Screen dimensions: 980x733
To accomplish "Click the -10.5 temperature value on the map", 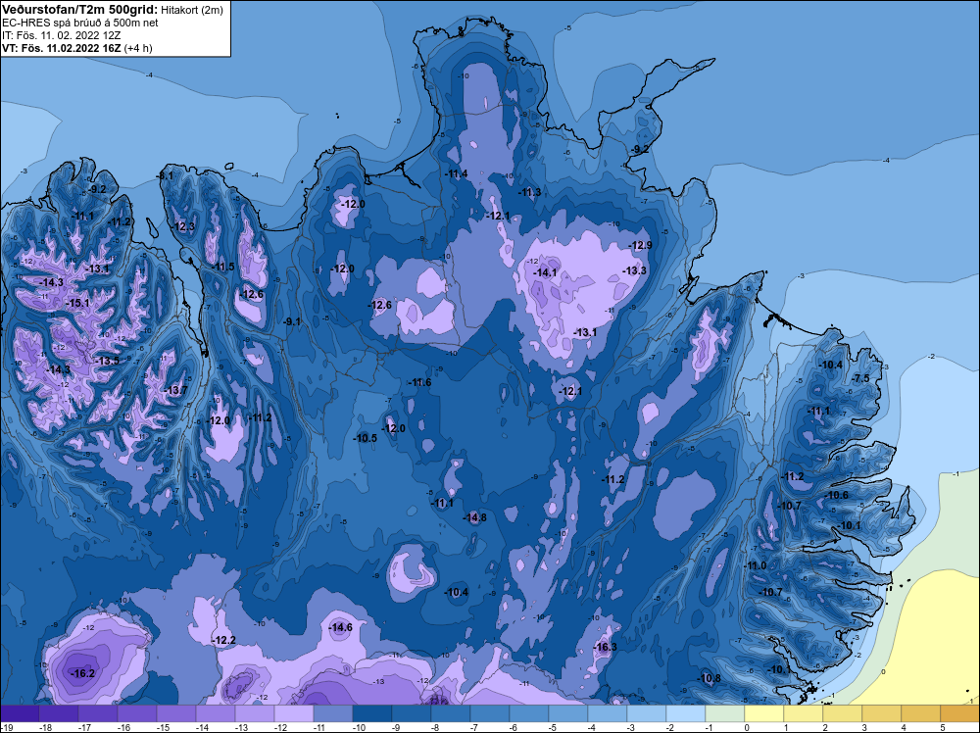I will pos(366,438).
